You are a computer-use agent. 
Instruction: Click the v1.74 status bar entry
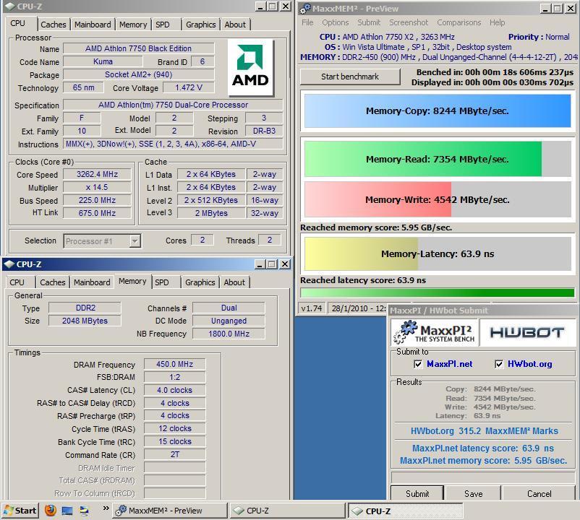(x=311, y=308)
